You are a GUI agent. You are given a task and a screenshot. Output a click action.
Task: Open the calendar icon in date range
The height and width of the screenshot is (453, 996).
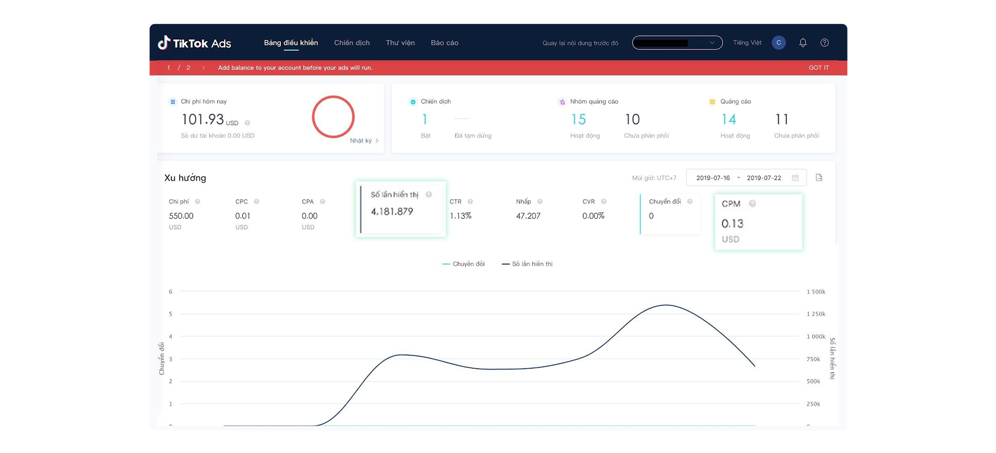pos(795,178)
